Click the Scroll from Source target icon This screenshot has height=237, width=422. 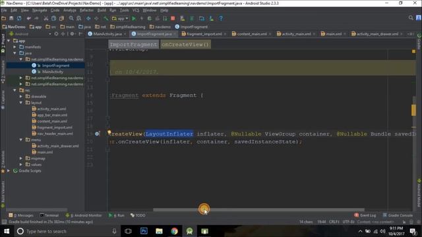pyautogui.click(x=56, y=34)
